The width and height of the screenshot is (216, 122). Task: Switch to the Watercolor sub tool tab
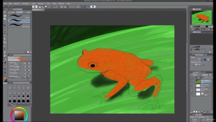point(12,12)
